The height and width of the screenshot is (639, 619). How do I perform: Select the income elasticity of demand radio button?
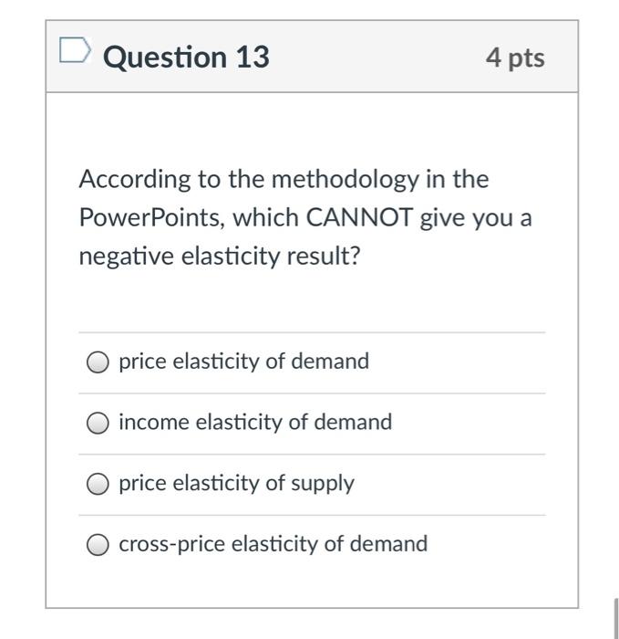point(98,423)
